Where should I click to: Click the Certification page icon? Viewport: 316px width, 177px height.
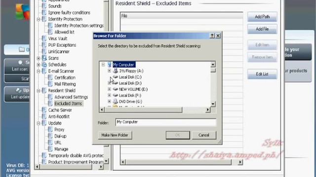(x=50, y=78)
